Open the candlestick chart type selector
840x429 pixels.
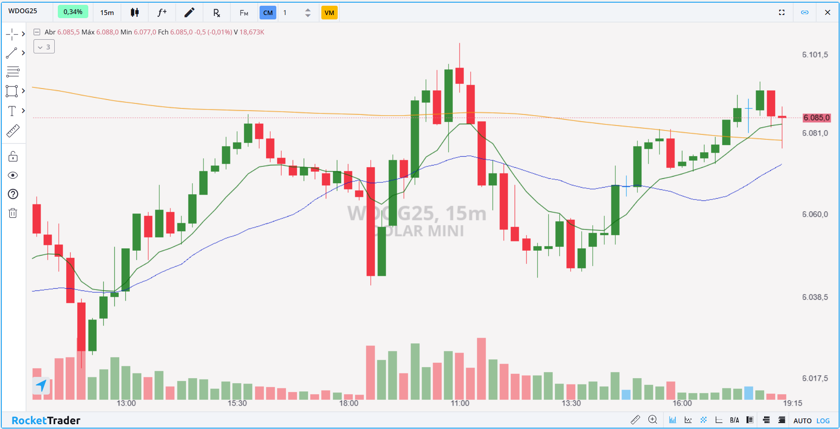pos(135,12)
